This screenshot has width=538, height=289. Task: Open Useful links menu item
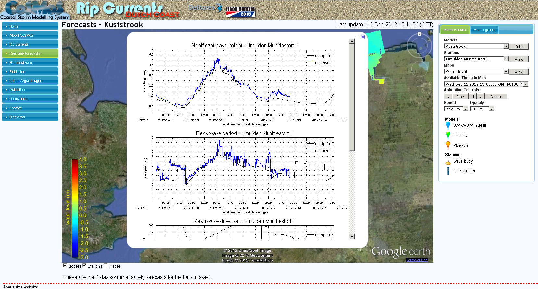[30, 99]
